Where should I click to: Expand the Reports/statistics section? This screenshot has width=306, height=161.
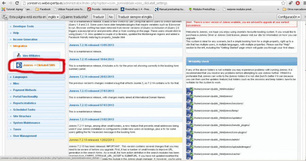pyautogui.click(x=36, y=103)
